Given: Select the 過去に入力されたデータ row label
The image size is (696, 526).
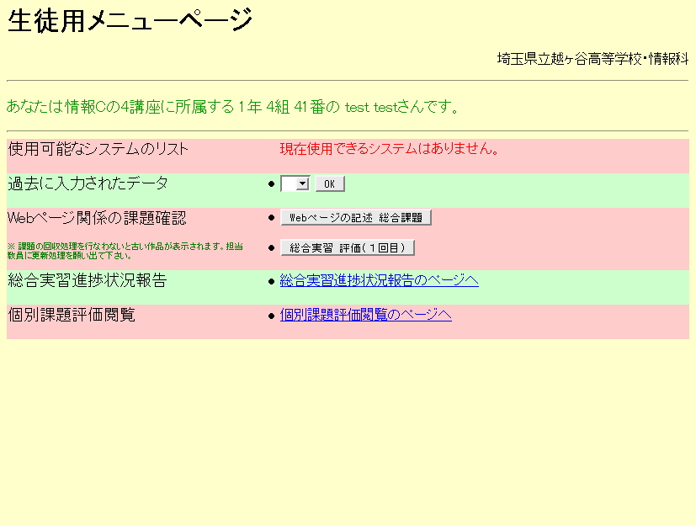Looking at the screenshot, I should 88,183.
